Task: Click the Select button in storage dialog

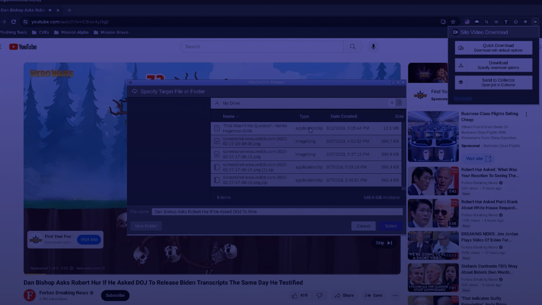Action: (x=391, y=226)
